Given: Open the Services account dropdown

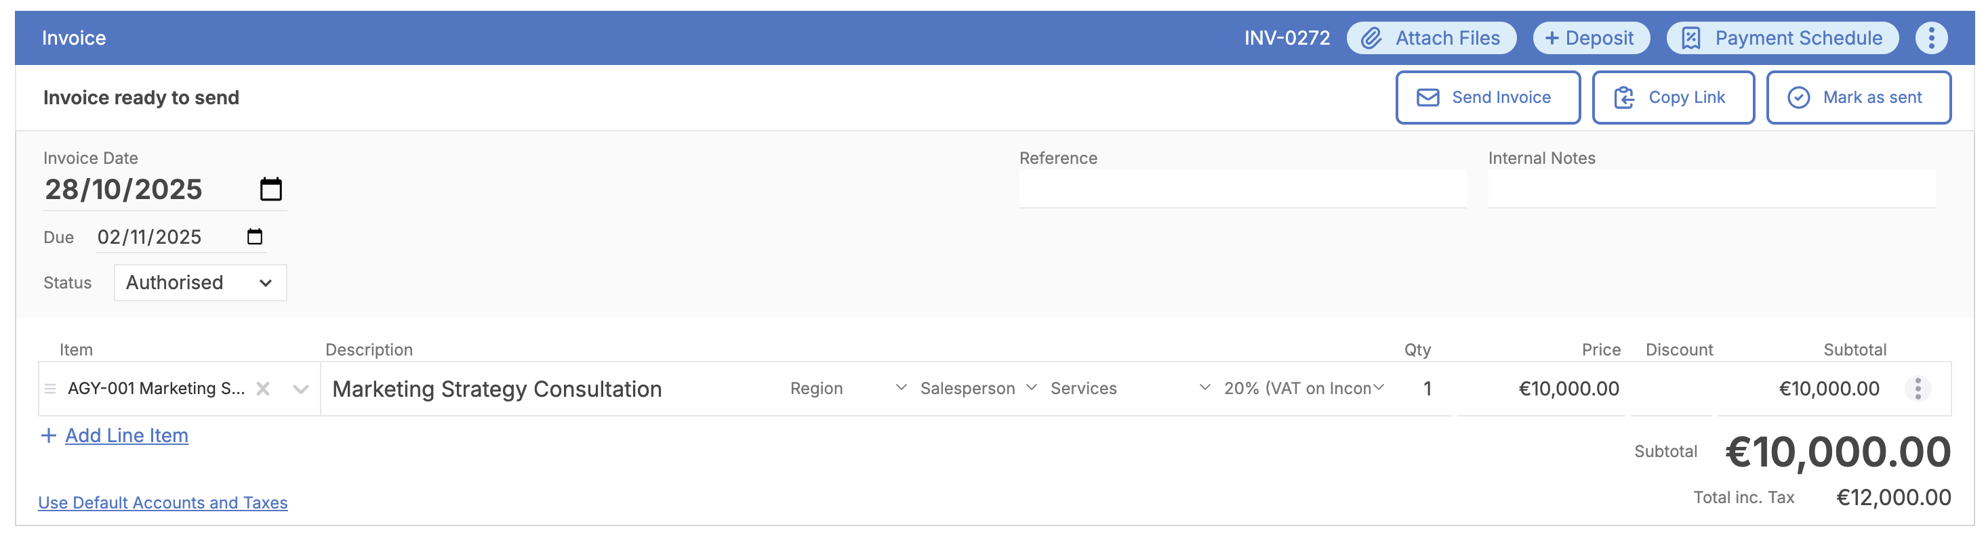Looking at the screenshot, I should tap(1129, 389).
